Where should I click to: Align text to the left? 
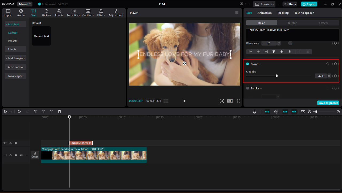(250, 52)
